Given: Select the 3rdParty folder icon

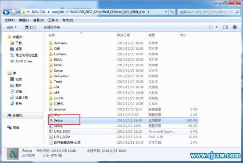Looking at the screenshot, I should (51, 43).
